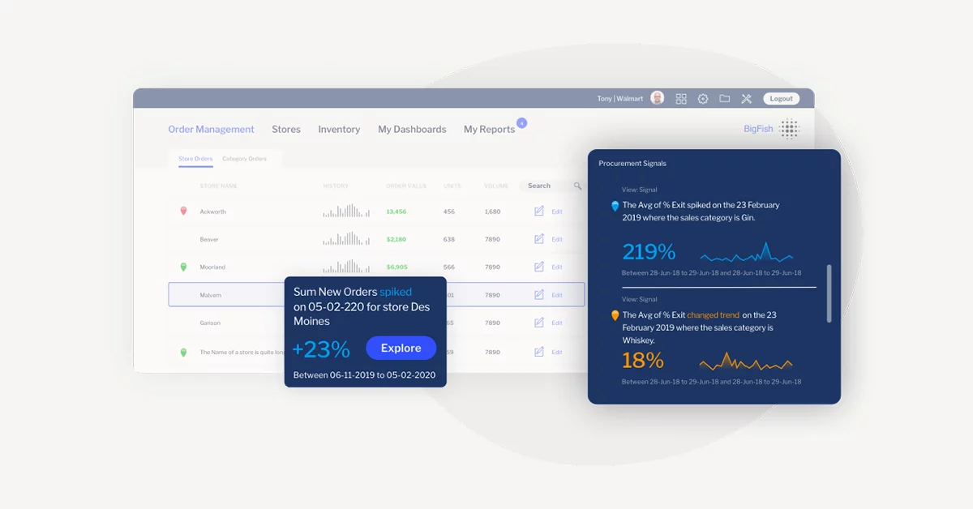Click the edit pencil icon for Ackworth
This screenshot has width=973, height=509.
(539, 212)
